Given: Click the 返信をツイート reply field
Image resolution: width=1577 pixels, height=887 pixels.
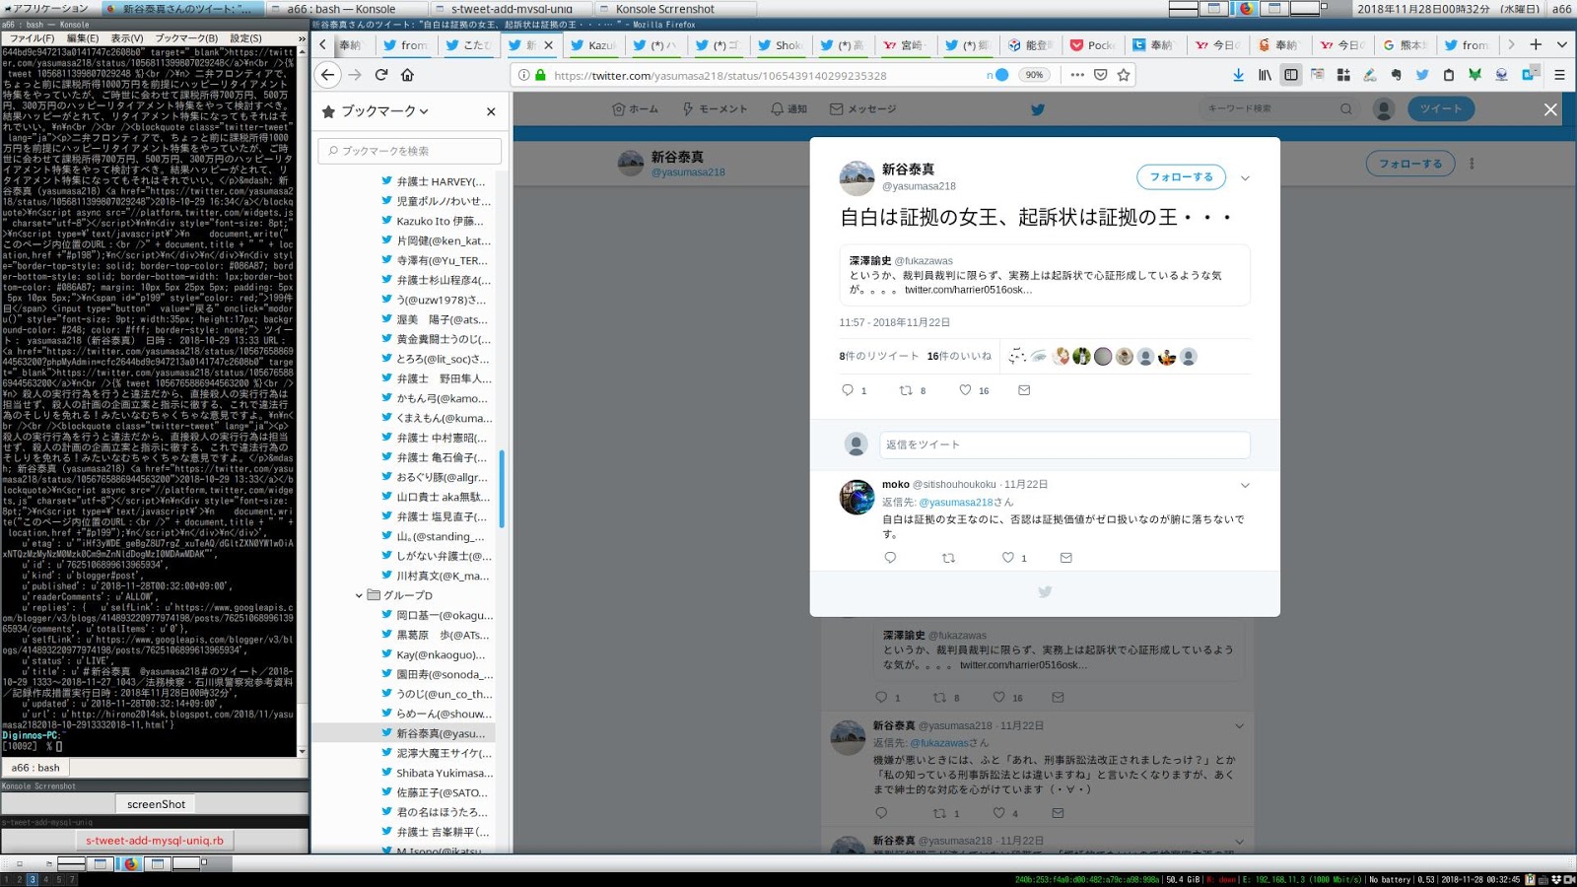Looking at the screenshot, I should [1064, 444].
